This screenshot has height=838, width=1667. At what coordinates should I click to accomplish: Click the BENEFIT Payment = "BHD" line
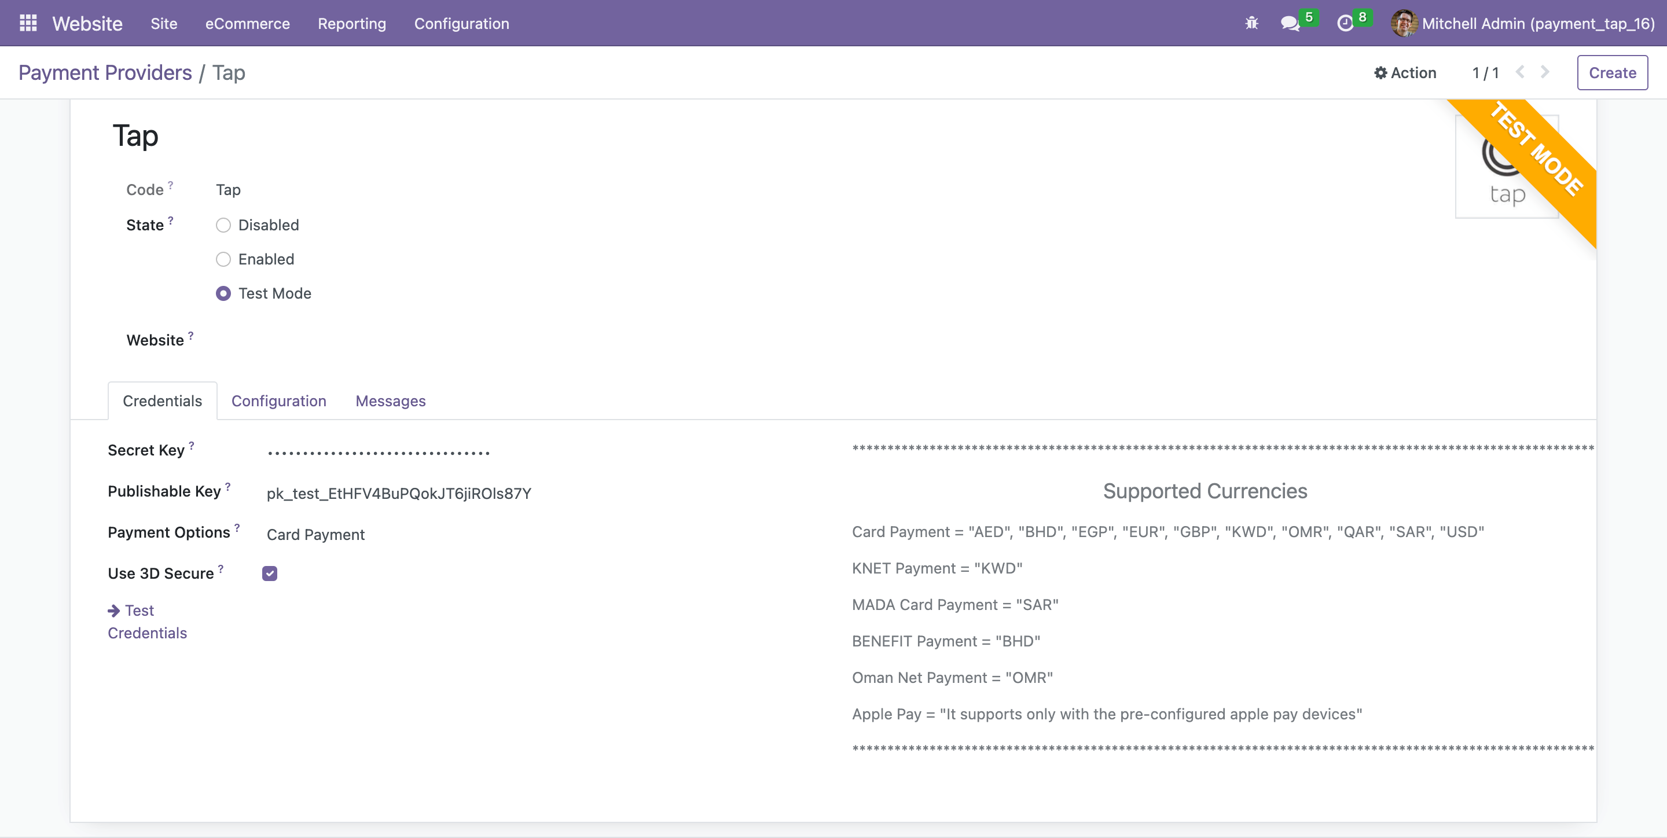point(946,641)
